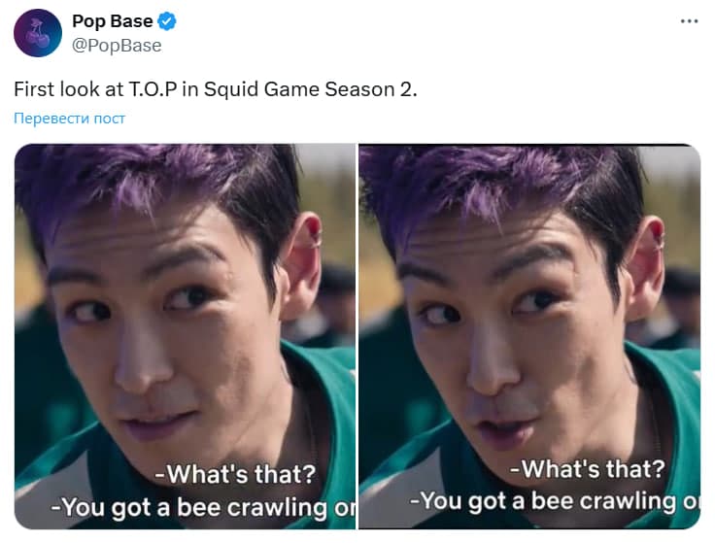Viewport: 715px width, 543px height.
Task: Click the Pop Base cherry avatar
Action: [38, 33]
